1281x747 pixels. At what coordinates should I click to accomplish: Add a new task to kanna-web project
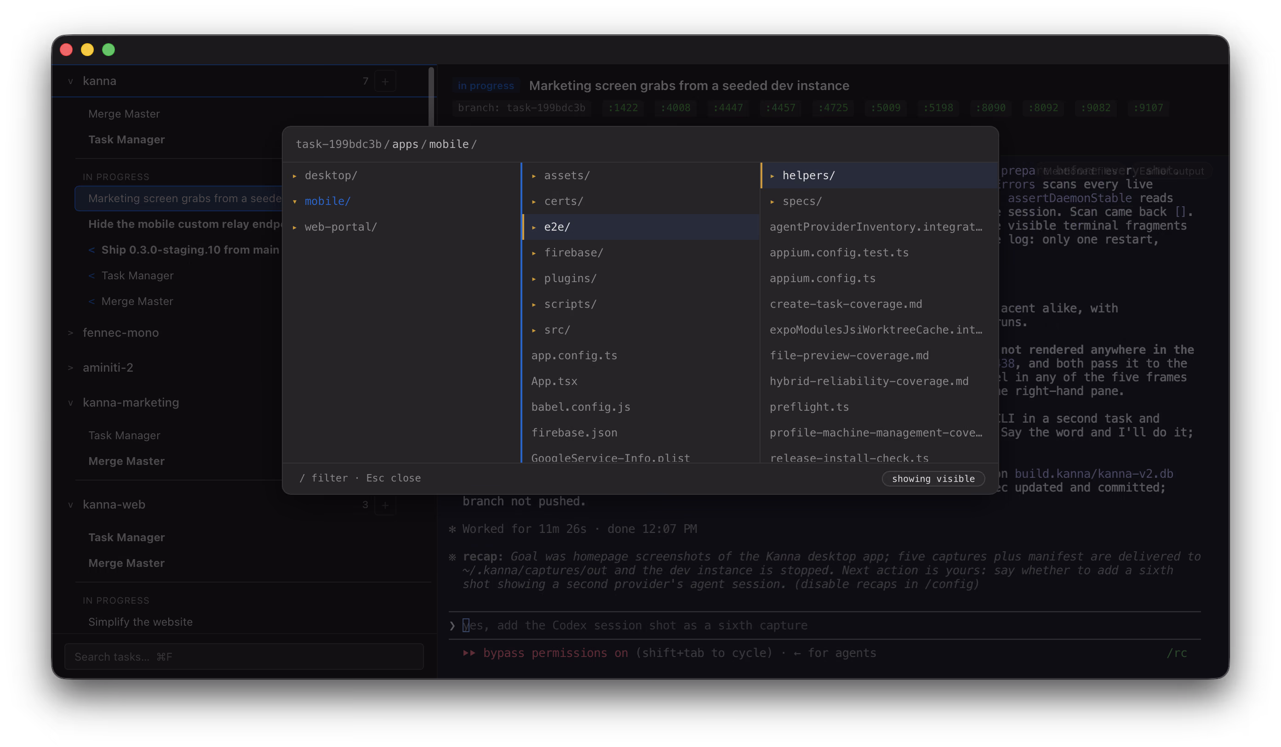(x=385, y=505)
